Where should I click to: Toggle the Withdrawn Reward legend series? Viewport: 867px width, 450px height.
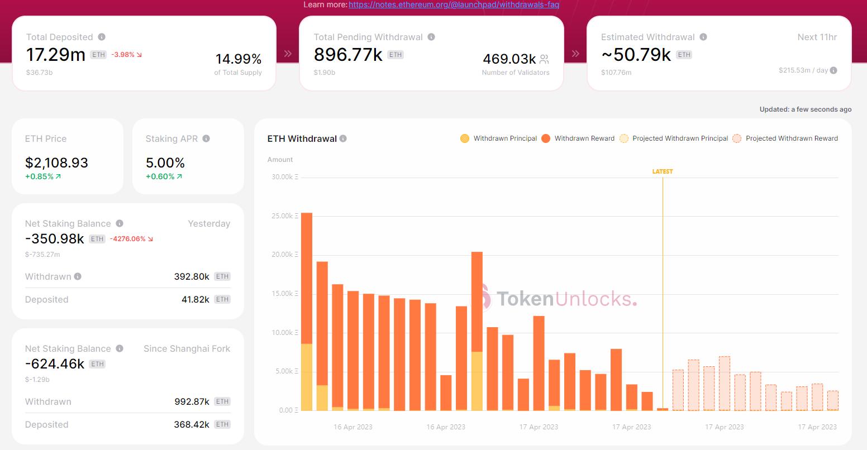coord(578,138)
